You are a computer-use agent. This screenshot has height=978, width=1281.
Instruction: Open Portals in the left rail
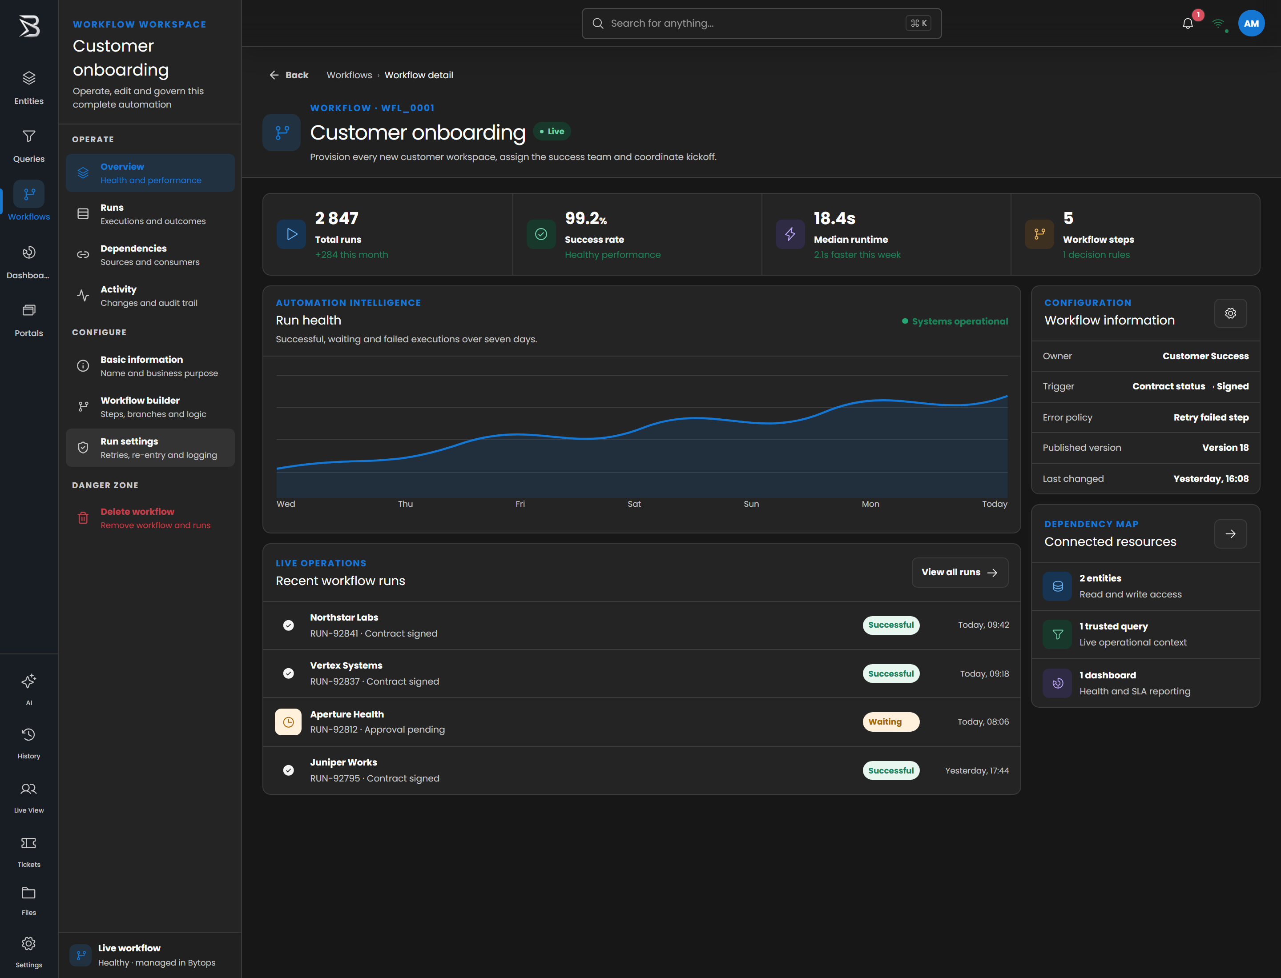28,320
